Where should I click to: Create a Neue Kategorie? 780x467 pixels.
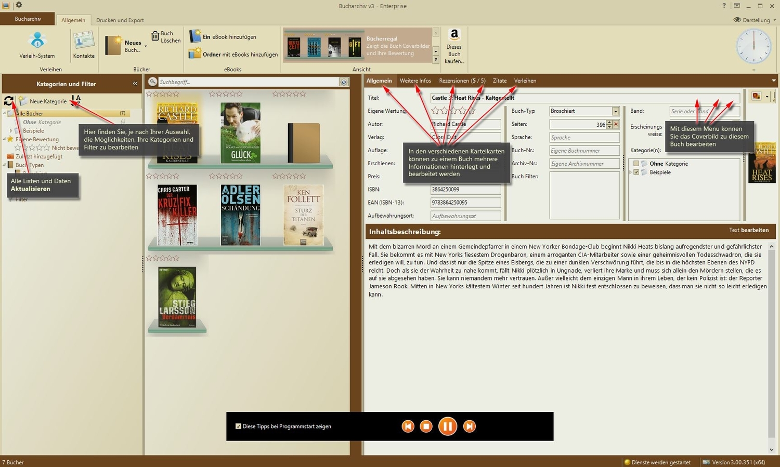pyautogui.click(x=43, y=101)
